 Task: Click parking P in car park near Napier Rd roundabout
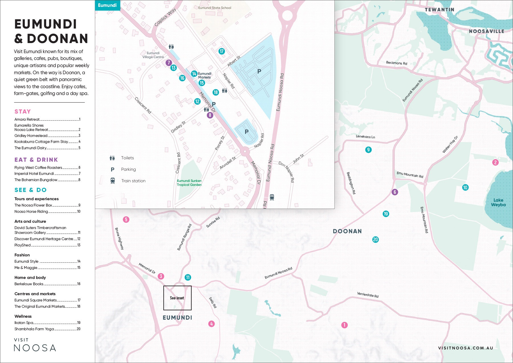tap(247, 132)
